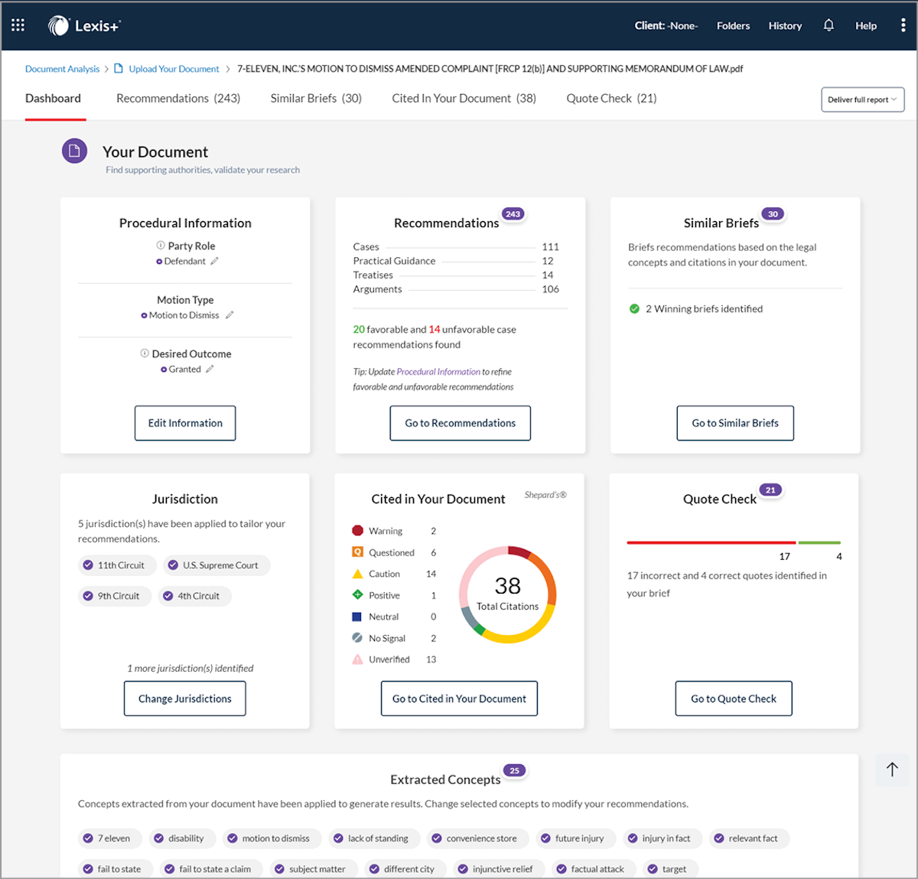Open the Procedural Information tip link
The image size is (918, 879).
pos(438,372)
